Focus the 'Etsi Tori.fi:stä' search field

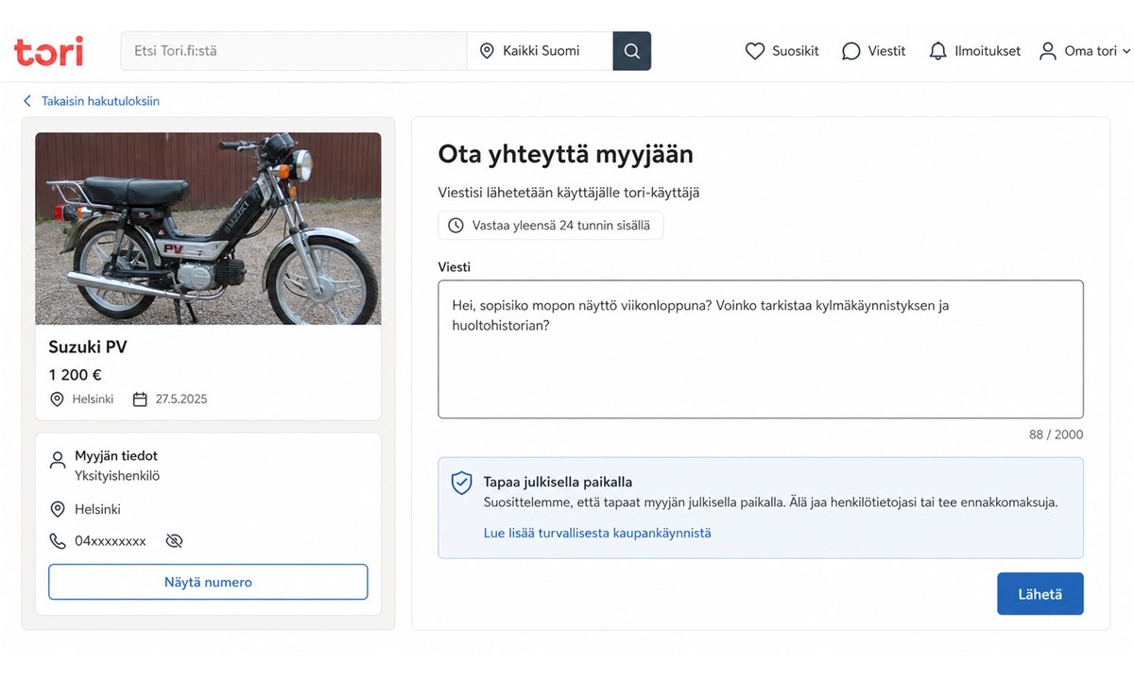tap(294, 51)
